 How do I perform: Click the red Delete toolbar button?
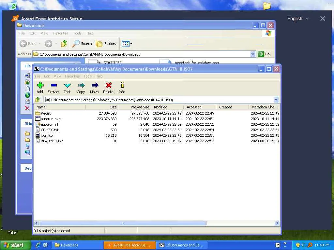click(x=108, y=88)
